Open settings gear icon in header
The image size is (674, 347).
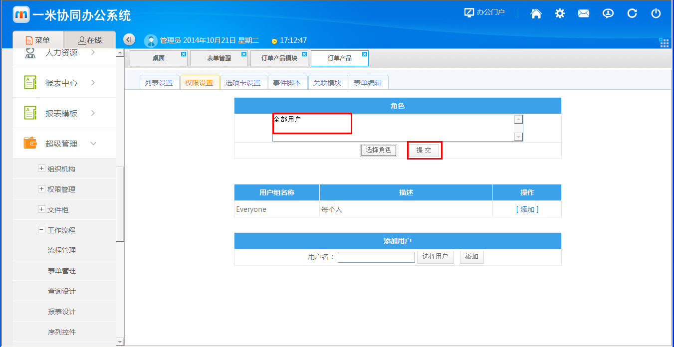click(x=560, y=13)
